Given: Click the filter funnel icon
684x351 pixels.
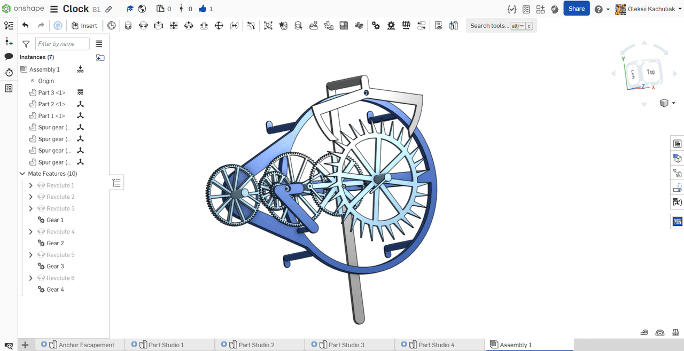Looking at the screenshot, I should pos(26,44).
